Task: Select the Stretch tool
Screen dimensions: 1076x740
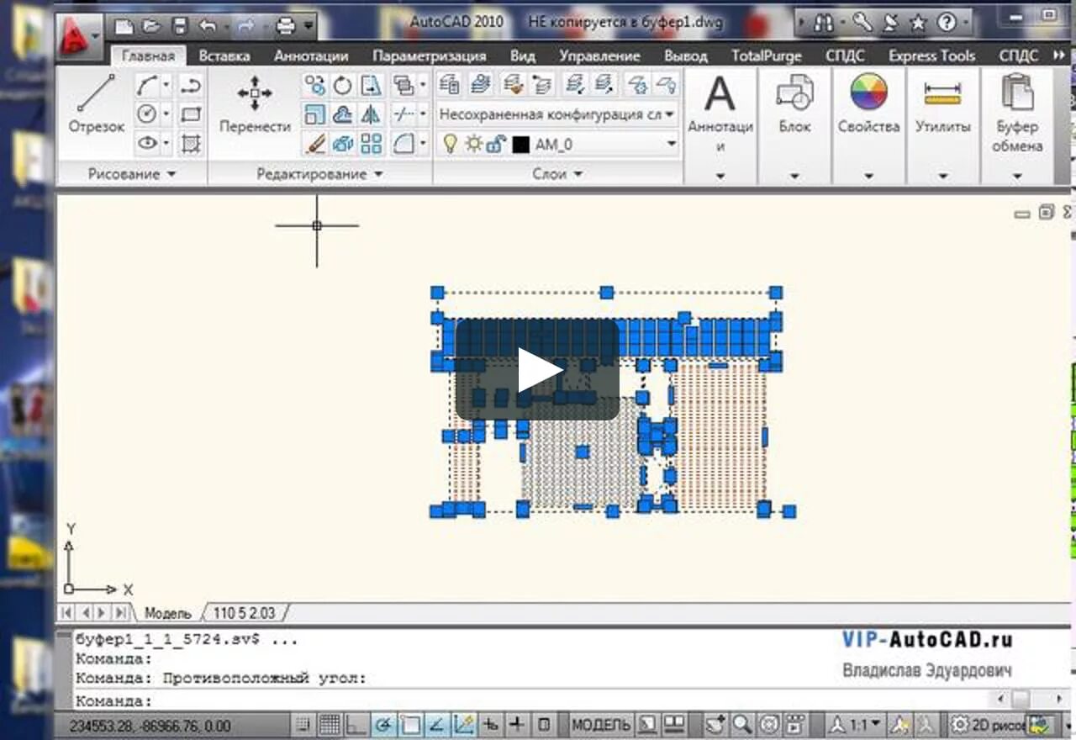Action: pos(371,85)
